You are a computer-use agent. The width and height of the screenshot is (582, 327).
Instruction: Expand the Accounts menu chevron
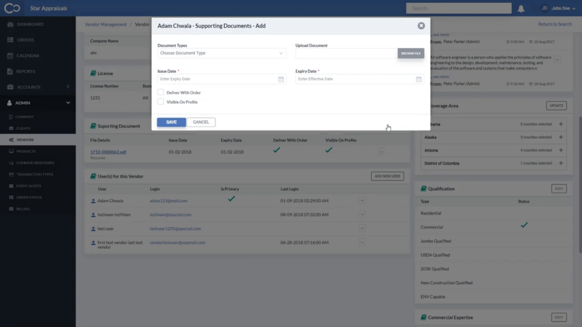click(x=68, y=87)
